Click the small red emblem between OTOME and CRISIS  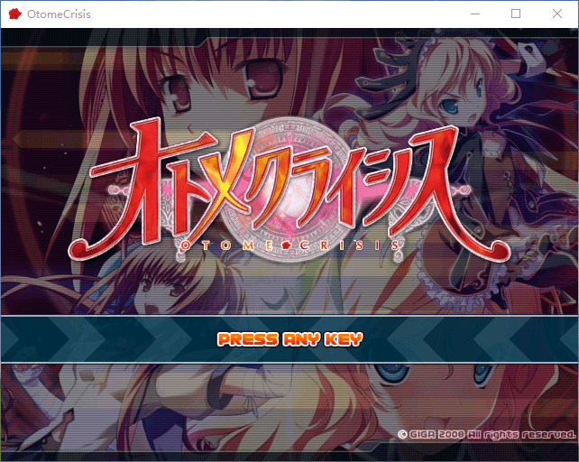click(287, 244)
